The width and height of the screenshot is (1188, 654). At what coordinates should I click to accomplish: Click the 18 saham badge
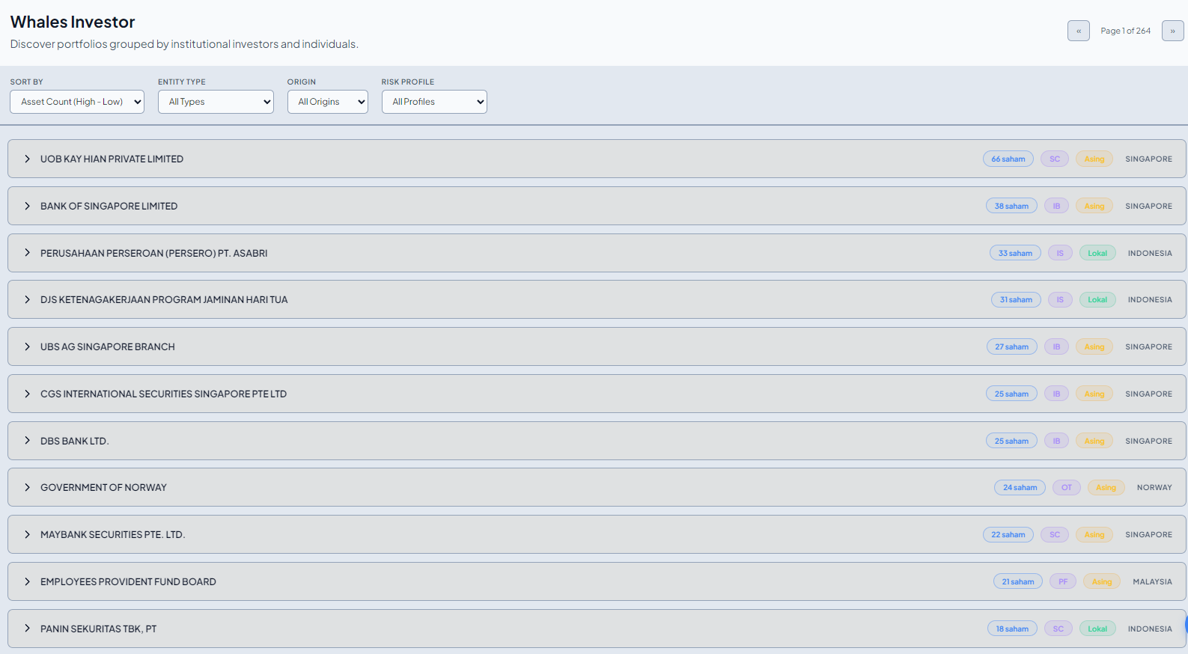(1012, 629)
